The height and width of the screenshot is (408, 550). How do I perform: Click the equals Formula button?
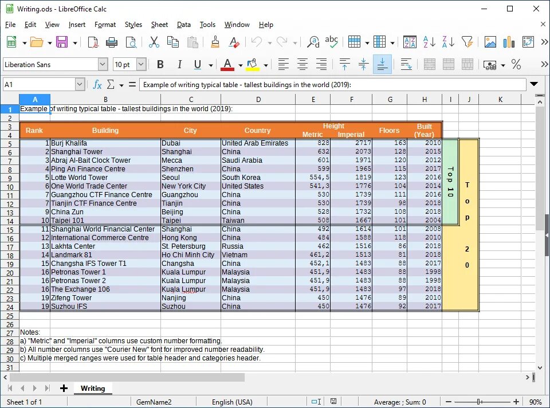(x=132, y=85)
